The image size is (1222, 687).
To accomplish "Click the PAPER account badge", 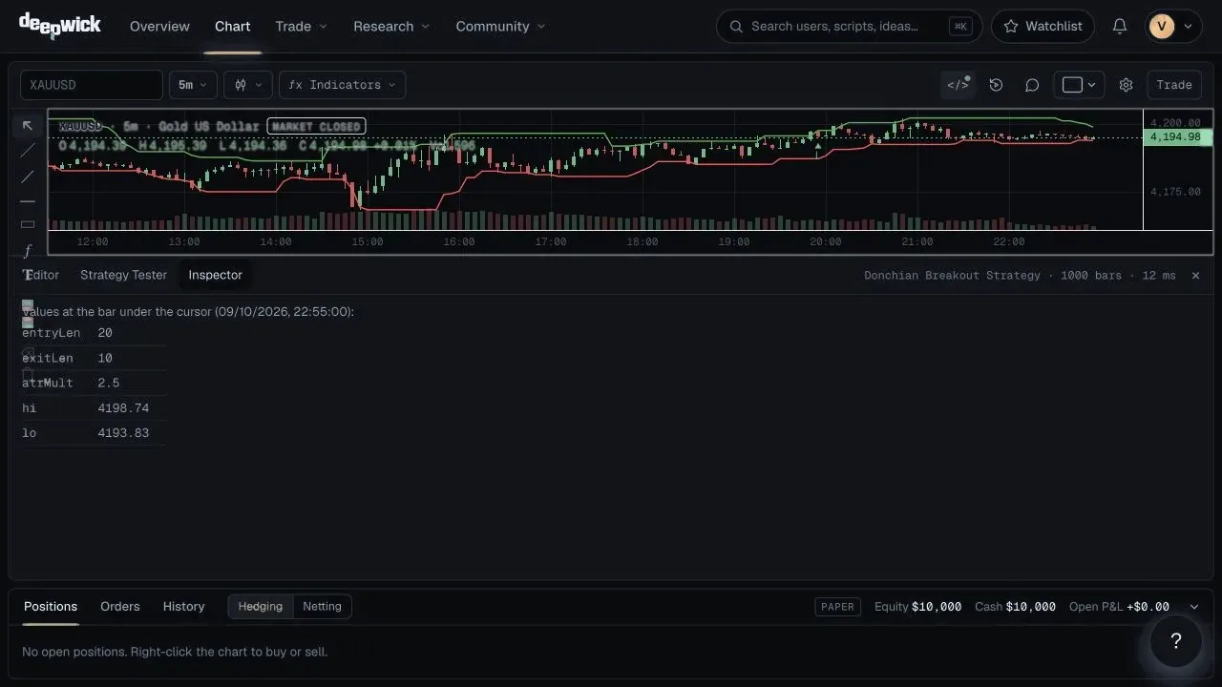I will [837, 607].
